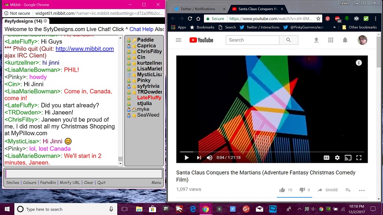Go to YouTube home logo
The width and height of the screenshot is (383, 215).
tap(201, 40)
